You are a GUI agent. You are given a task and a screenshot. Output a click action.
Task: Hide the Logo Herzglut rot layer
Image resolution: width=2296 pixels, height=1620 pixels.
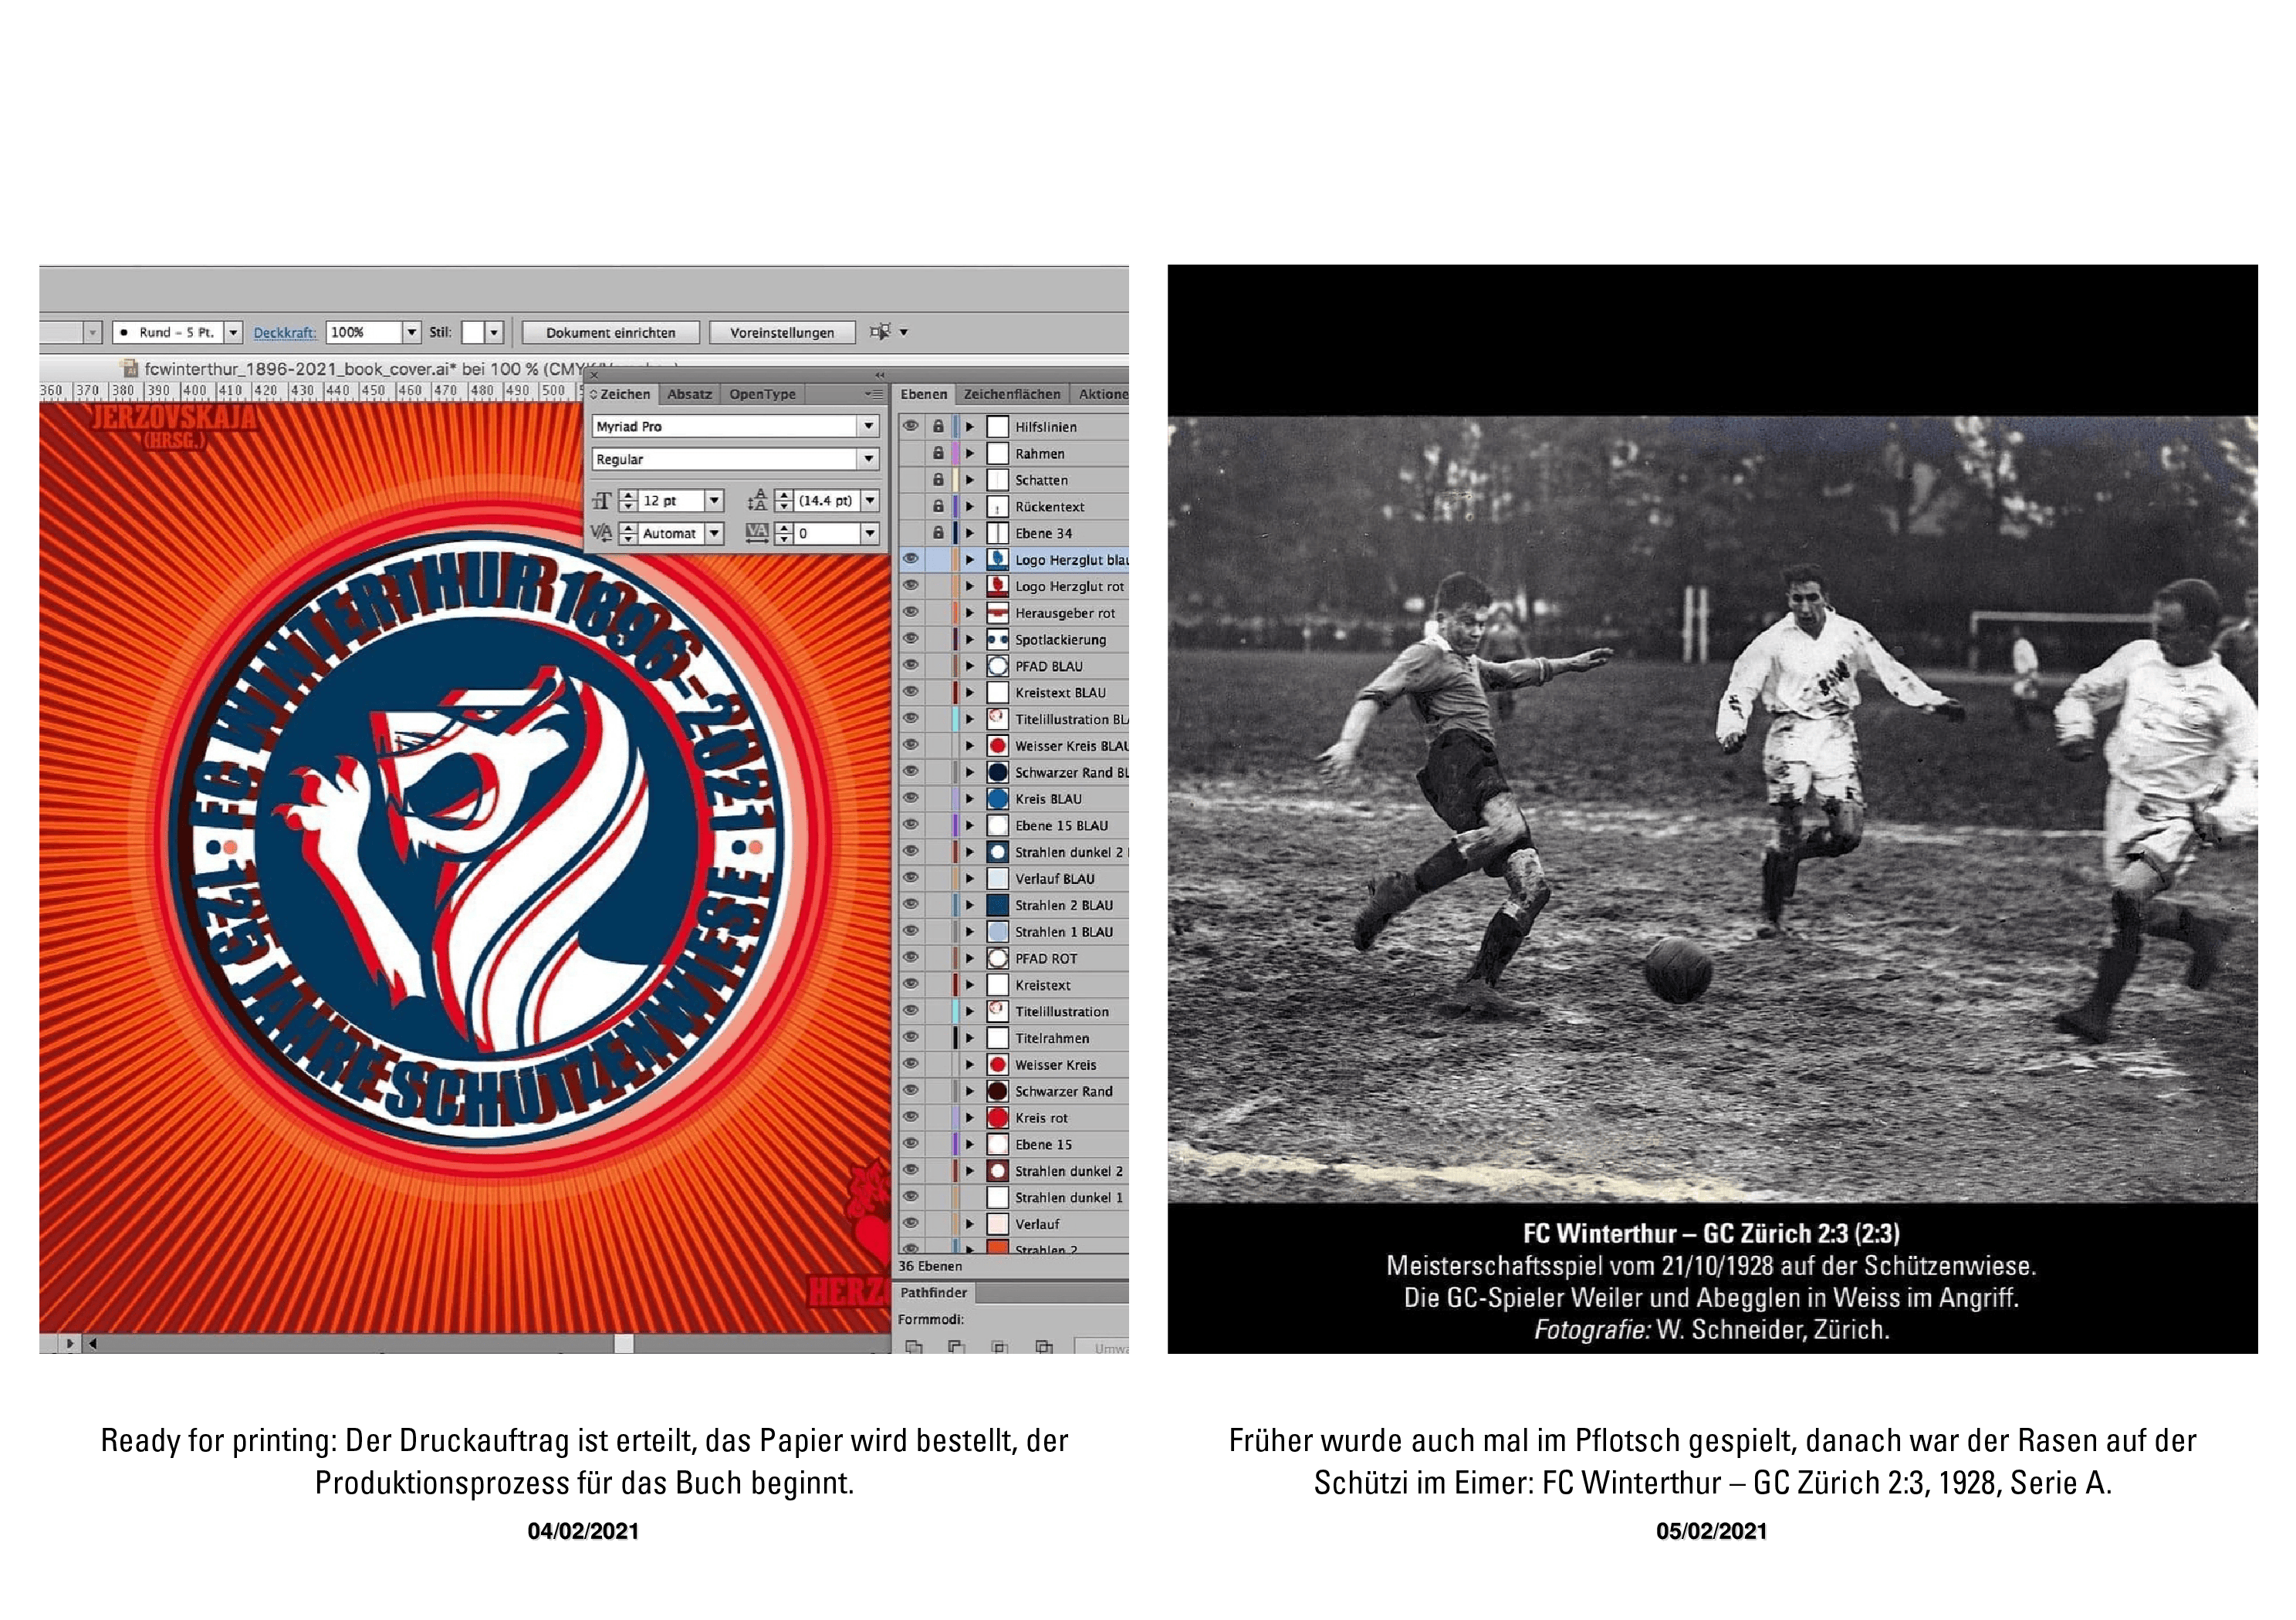910,586
